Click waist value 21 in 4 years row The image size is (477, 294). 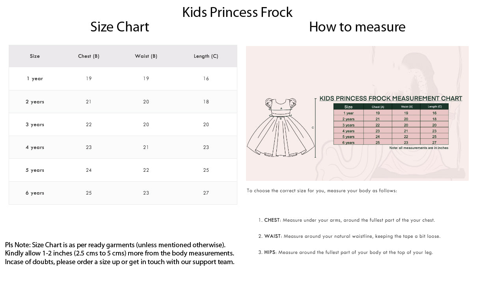(x=146, y=147)
